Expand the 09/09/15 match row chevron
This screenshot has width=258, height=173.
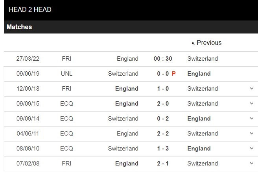(x=252, y=104)
